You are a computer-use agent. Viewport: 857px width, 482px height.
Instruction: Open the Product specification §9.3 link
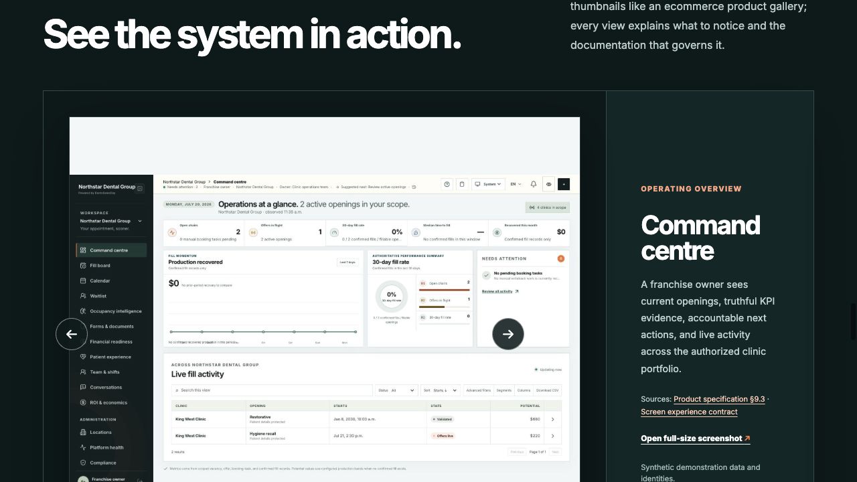[719, 399]
